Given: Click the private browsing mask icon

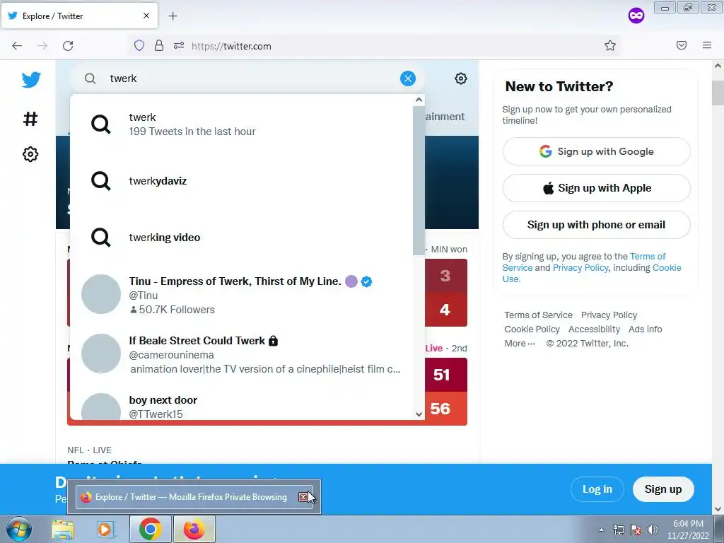Looking at the screenshot, I should pos(636,16).
